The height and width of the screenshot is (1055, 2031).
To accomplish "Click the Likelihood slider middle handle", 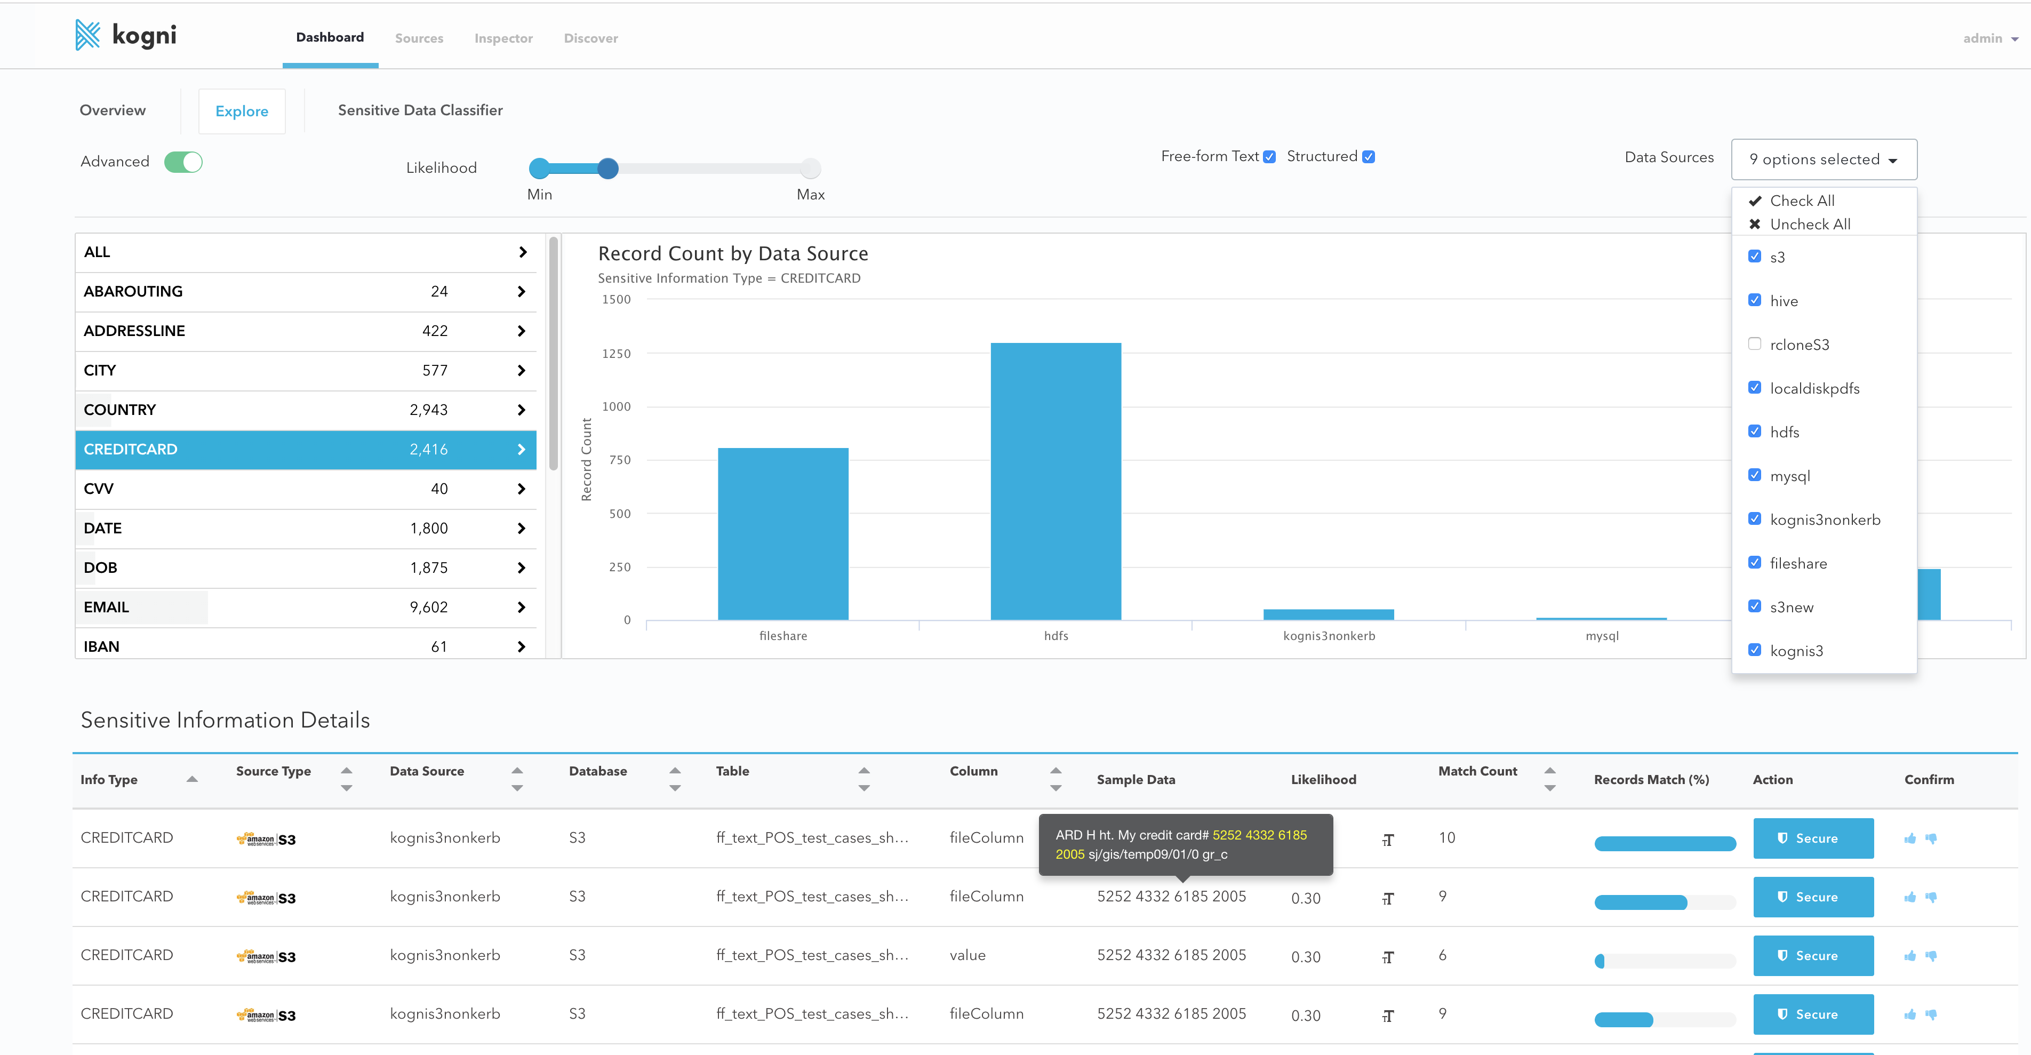I will [608, 168].
